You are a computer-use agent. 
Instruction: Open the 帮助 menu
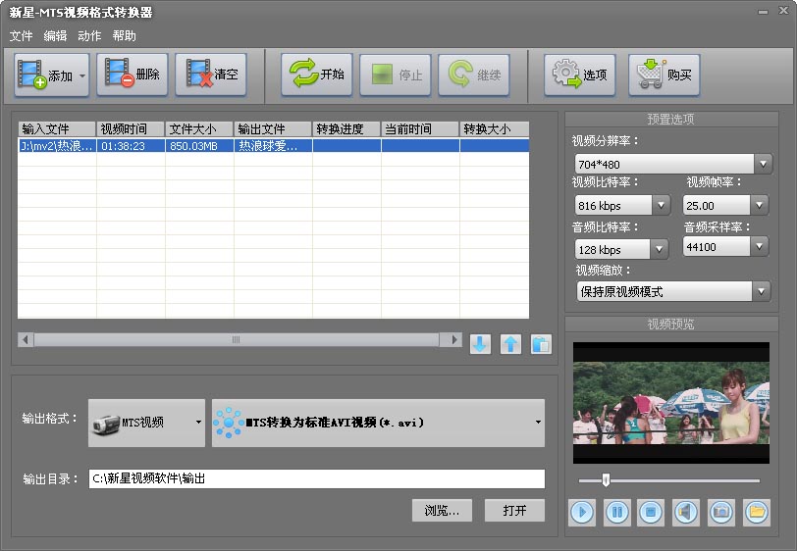125,36
